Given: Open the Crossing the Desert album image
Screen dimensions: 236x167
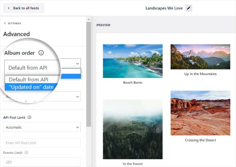Looking at the screenshot, I should point(200,113).
